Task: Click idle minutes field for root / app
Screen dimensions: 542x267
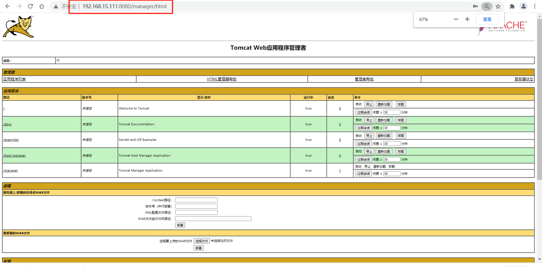Action: click(392, 112)
